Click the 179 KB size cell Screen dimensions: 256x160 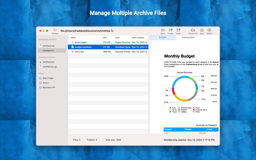pos(107,42)
